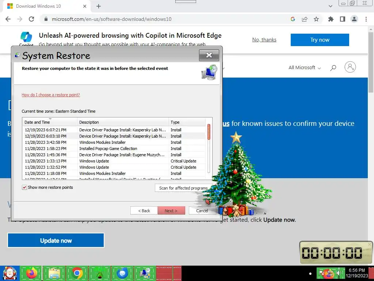The image size is (374, 281).
Task: Go Back in System Restore wizard
Action: pyautogui.click(x=144, y=210)
